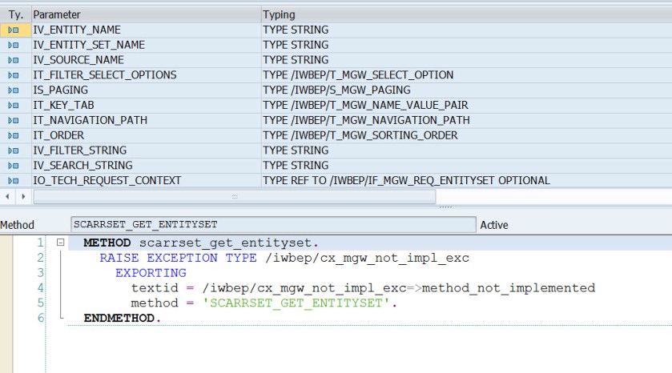Collapse the METHOD scarrset_get_entityset code block

tap(60, 243)
